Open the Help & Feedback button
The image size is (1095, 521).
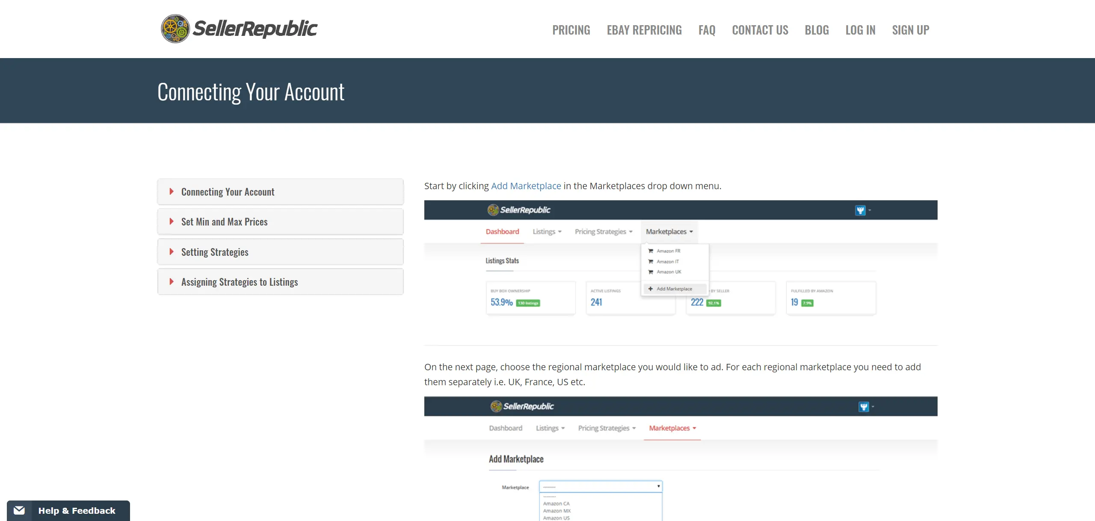[x=76, y=510]
